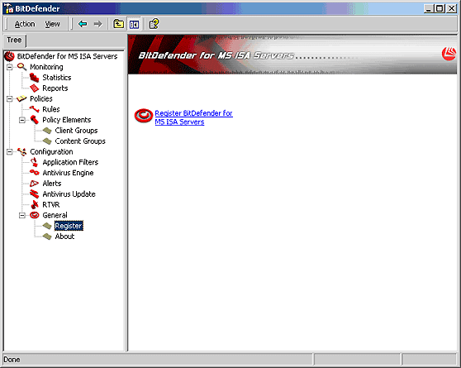Screen dimensions: 461x368
Task: Select Rules in the tree
Action: pyautogui.click(x=51, y=109)
